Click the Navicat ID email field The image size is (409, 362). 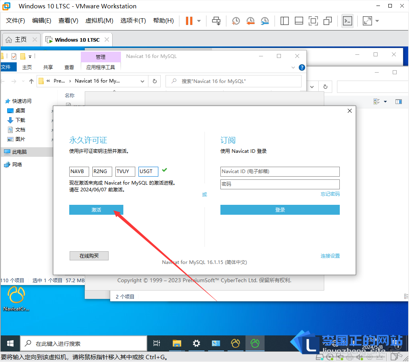[x=280, y=171]
